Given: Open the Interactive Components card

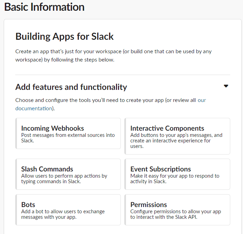Looking at the screenshot, I should (177, 136).
